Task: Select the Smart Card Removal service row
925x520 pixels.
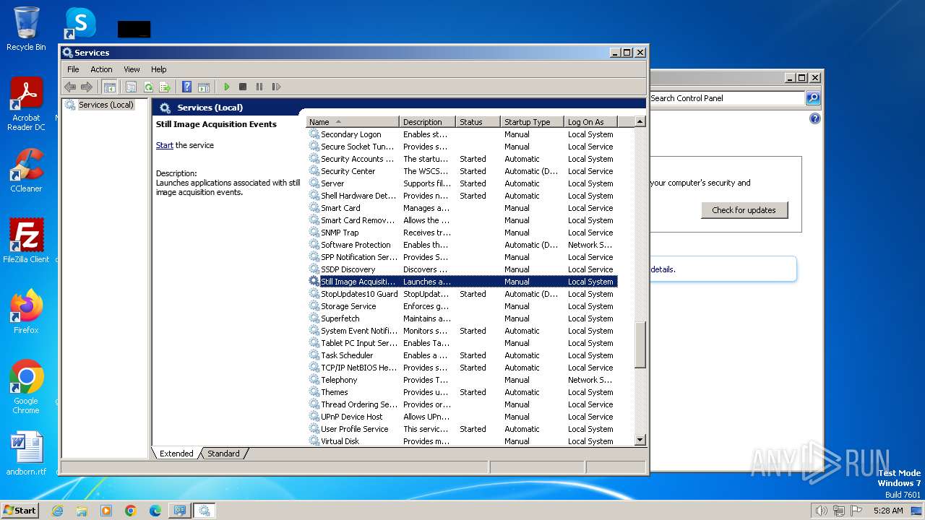Action: pos(462,220)
